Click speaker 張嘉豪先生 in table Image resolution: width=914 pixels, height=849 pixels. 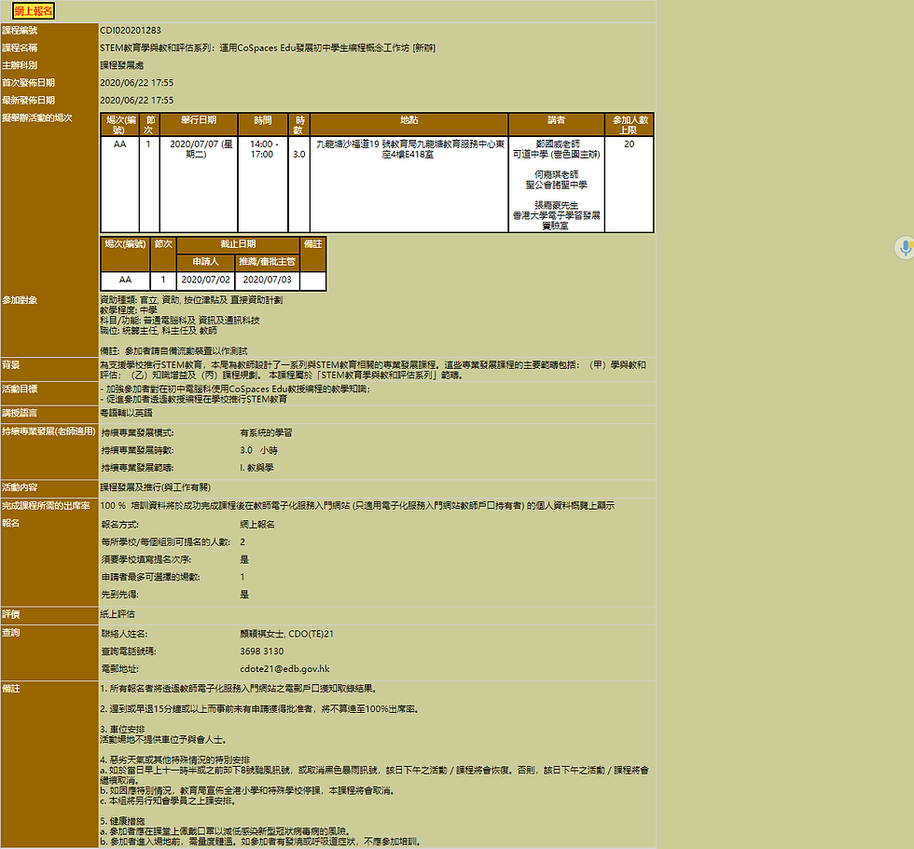point(557,206)
